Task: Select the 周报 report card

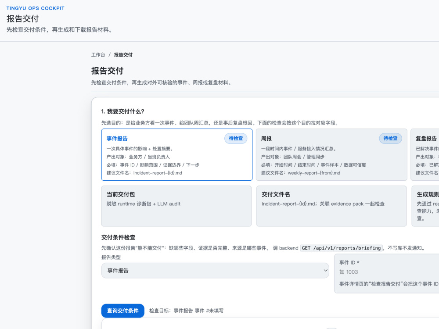Action: coord(331,155)
